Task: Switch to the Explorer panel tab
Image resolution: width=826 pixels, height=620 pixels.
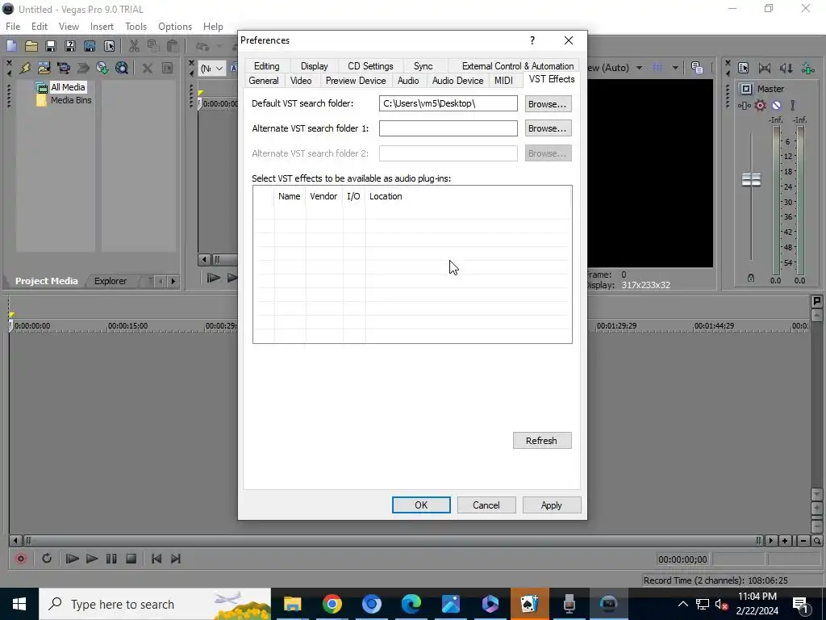Action: pyautogui.click(x=110, y=281)
